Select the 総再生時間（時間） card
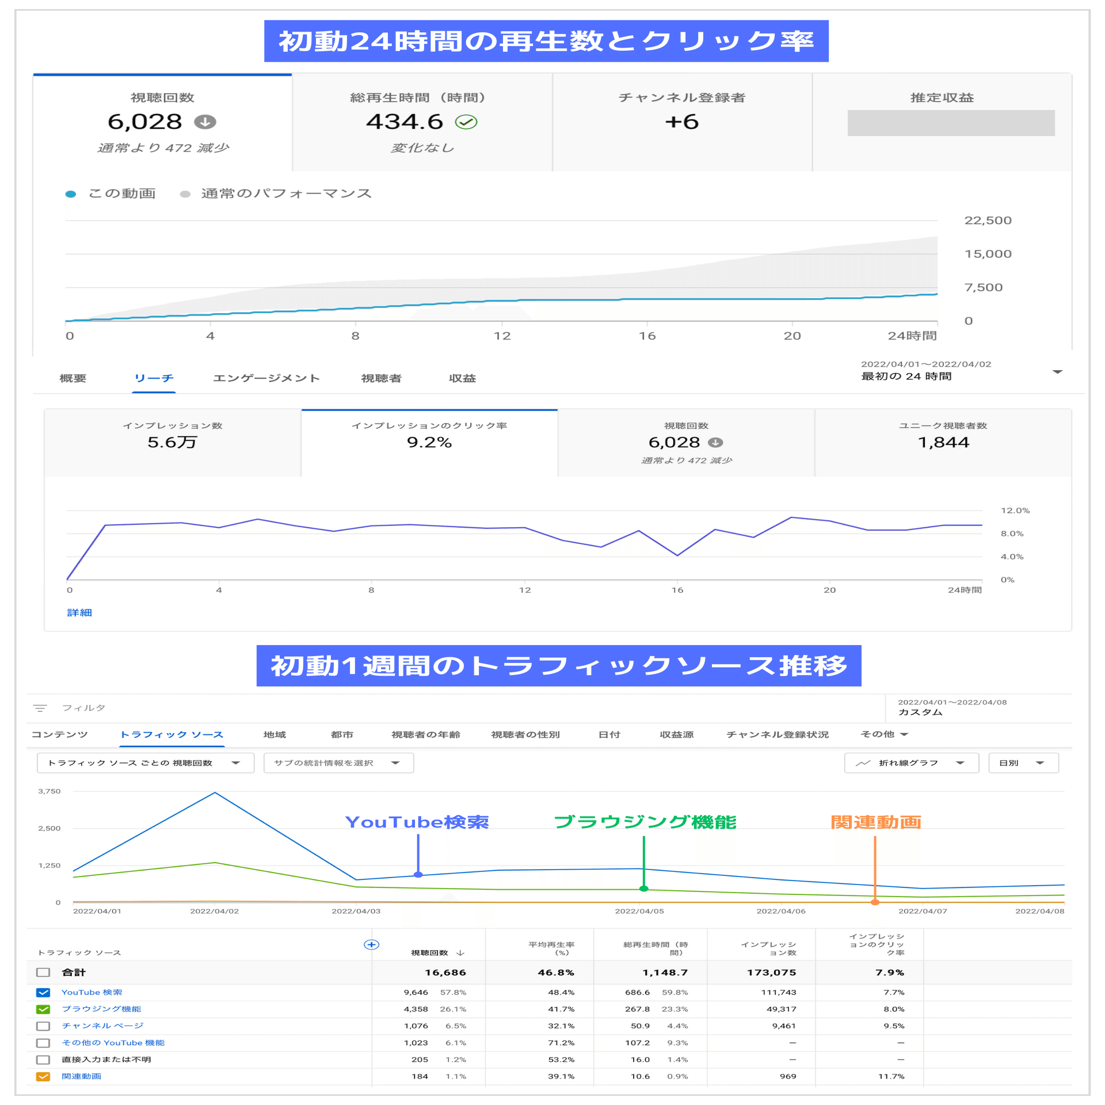The image size is (1105, 1105). 422,123
